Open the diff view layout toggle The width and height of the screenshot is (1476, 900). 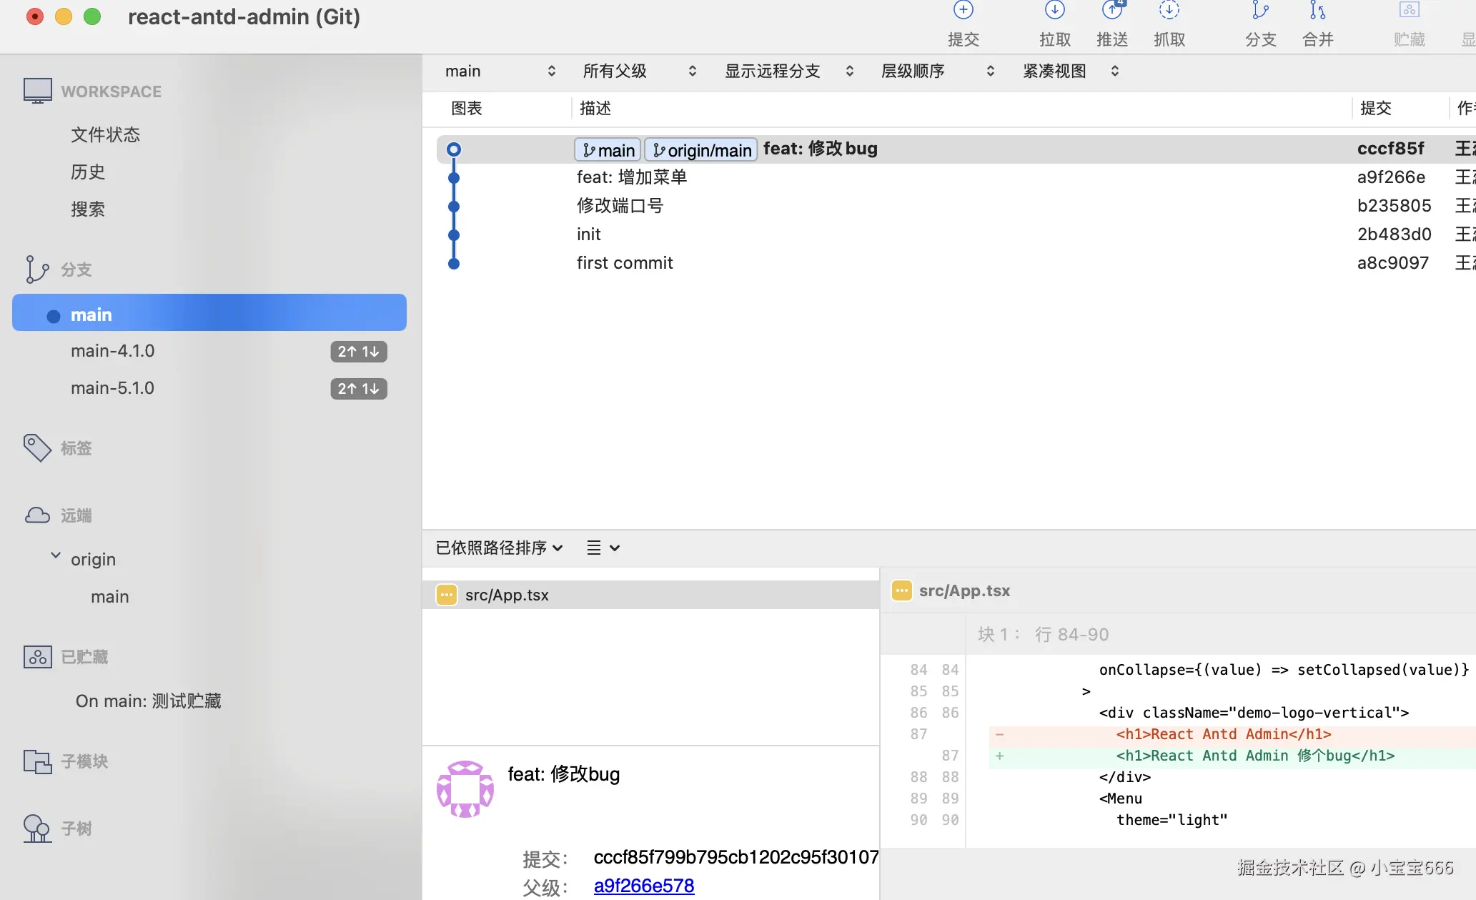pos(603,548)
